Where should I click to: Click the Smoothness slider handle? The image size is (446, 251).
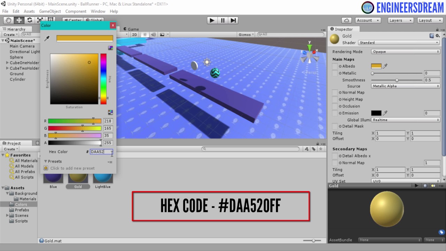pos(397,80)
